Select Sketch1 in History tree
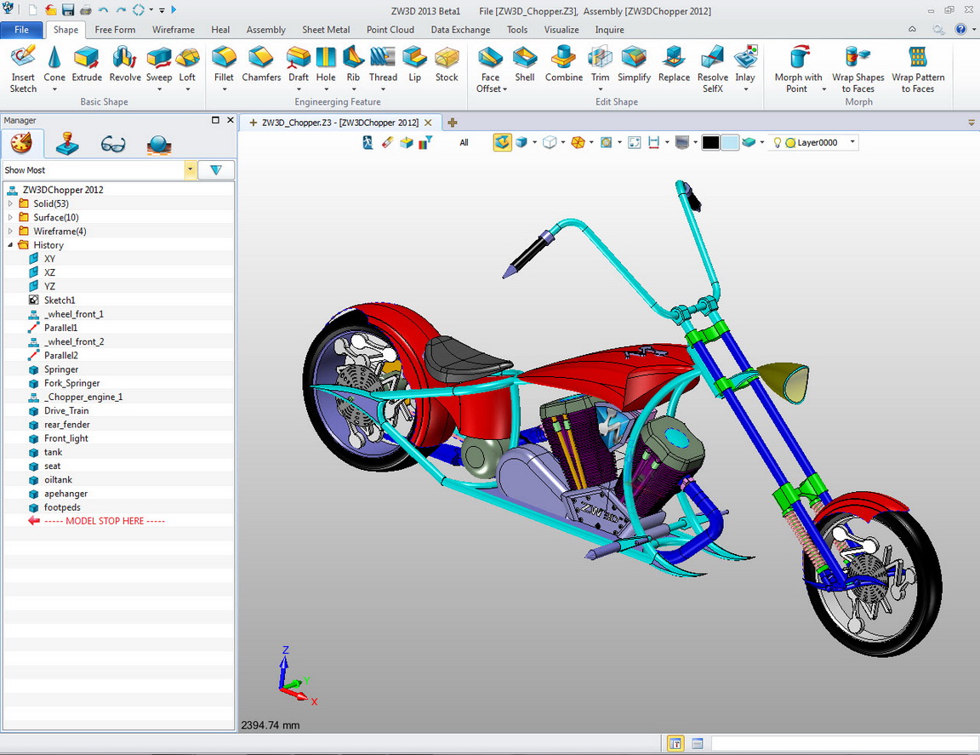Screen dimensions: 980x755 60,300
